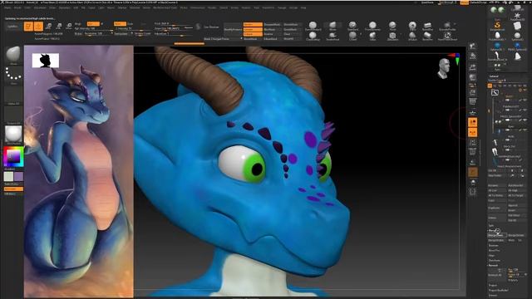Open the Brush menu

click(x=17, y=7)
